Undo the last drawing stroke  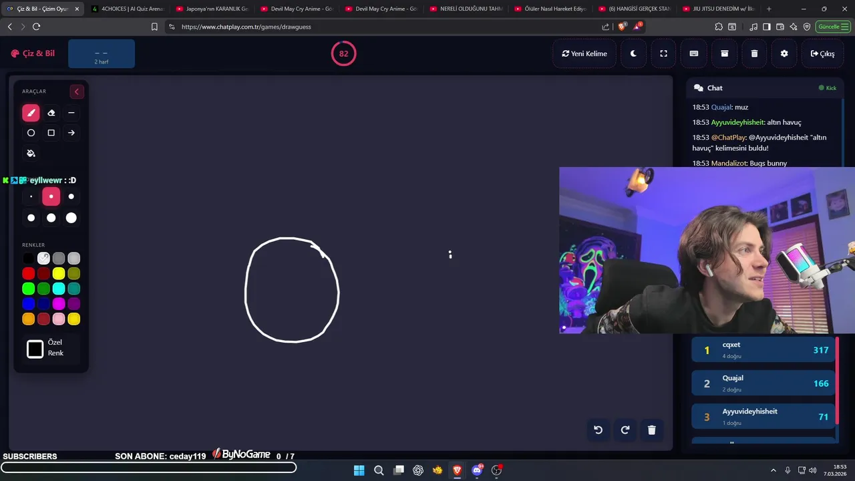598,430
